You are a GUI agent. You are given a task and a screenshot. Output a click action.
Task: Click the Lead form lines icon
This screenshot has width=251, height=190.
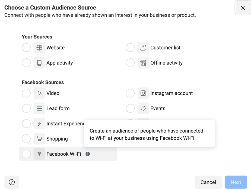(x=39, y=108)
